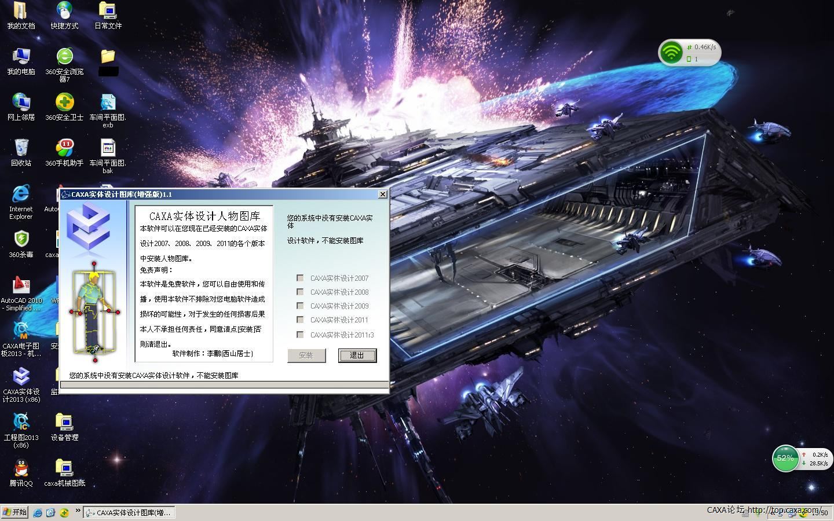Click the WiFi network speed widget
The image size is (834, 521).
690,53
